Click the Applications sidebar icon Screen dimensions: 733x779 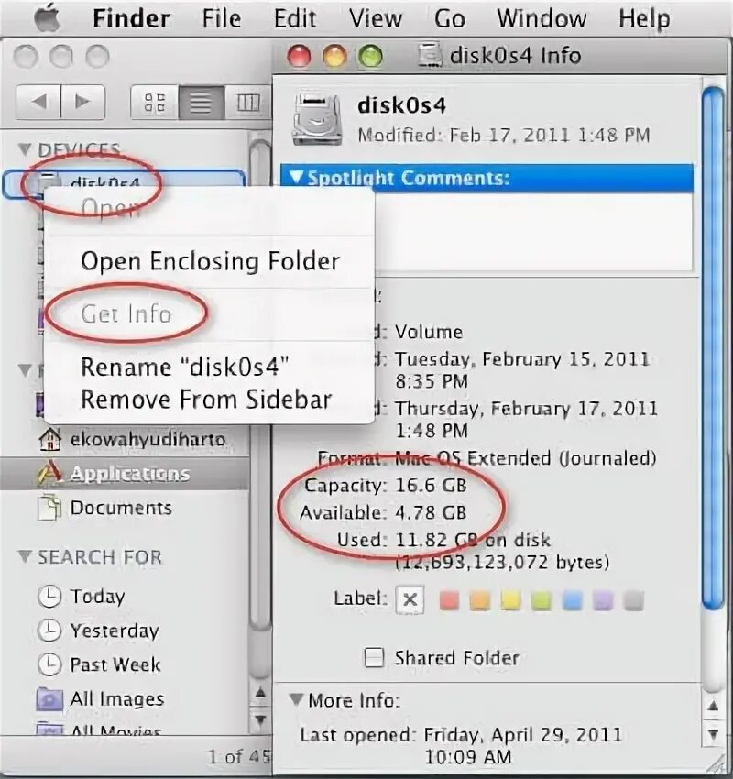coord(49,473)
